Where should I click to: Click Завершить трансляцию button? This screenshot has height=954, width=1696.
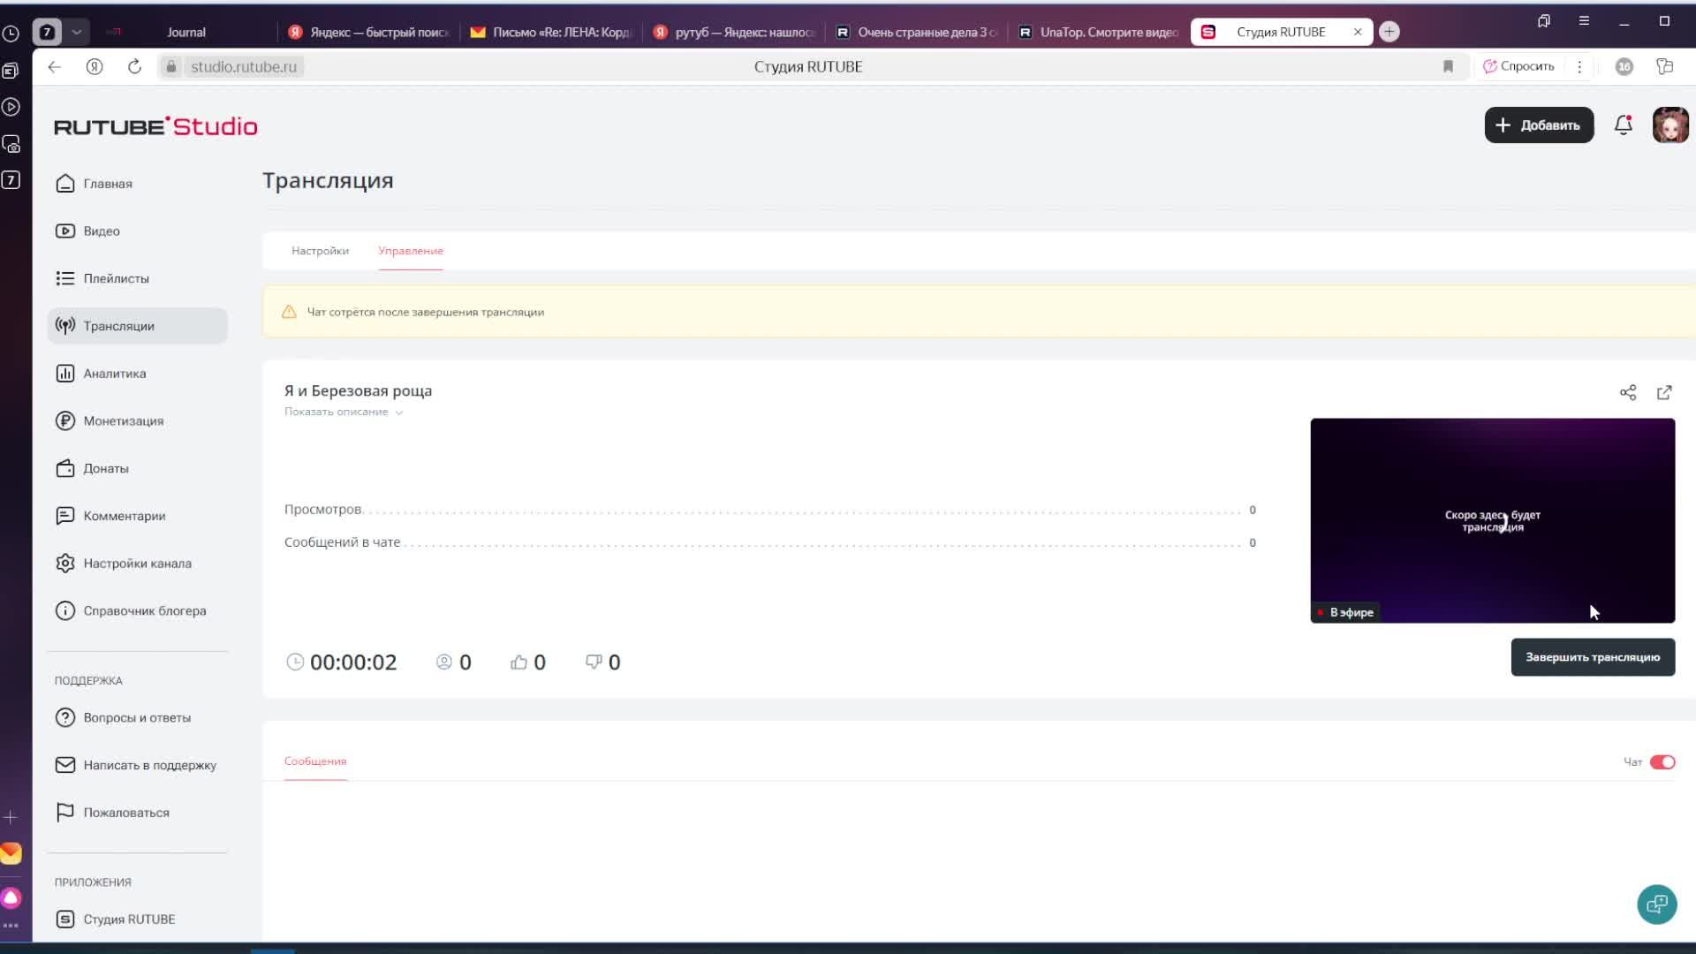1592,657
